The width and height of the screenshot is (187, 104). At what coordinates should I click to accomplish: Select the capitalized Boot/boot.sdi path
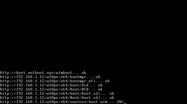click(x=85, y=98)
